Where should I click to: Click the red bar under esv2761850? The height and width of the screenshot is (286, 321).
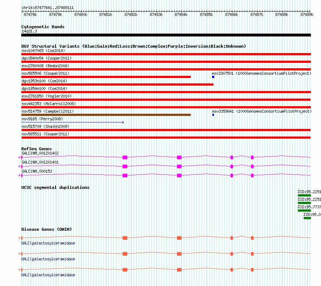[166, 100]
